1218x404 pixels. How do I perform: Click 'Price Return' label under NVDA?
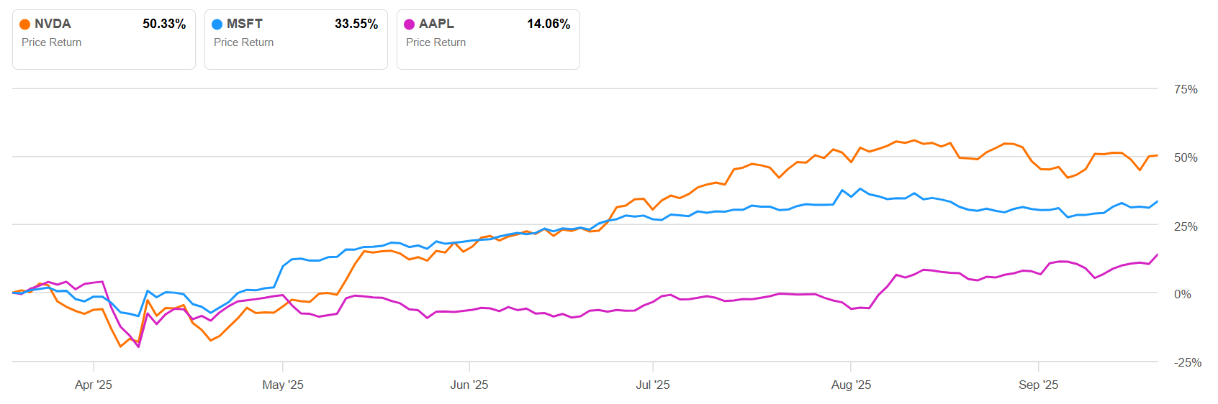(51, 42)
